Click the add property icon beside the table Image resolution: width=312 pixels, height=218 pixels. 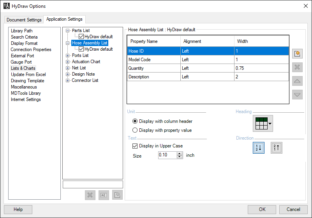297,54
